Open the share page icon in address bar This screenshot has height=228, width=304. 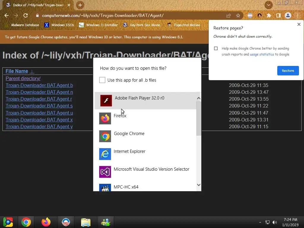pos(228,15)
